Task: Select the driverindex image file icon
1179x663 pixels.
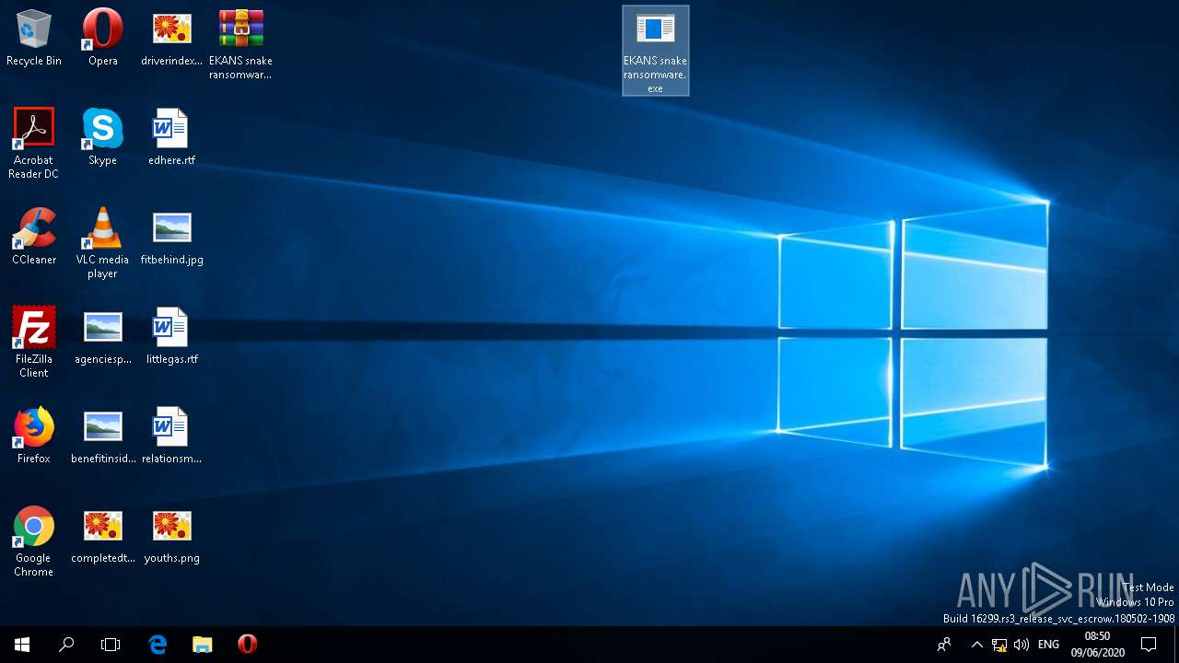Action: tap(171, 39)
